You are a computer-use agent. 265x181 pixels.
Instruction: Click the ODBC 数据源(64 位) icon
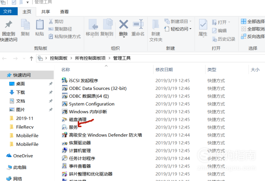click(64, 96)
